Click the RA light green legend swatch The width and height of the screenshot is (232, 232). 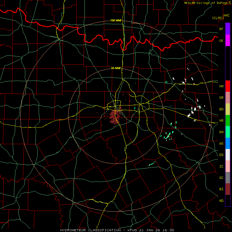click(228, 132)
